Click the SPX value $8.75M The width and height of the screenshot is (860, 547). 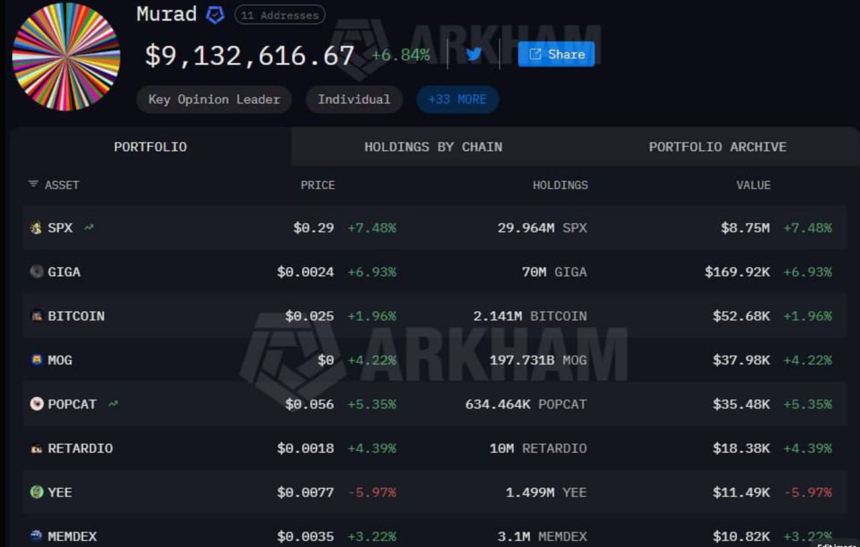[745, 228]
